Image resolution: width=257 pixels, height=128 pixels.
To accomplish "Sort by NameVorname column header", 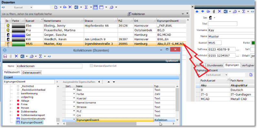I will 64,21.
